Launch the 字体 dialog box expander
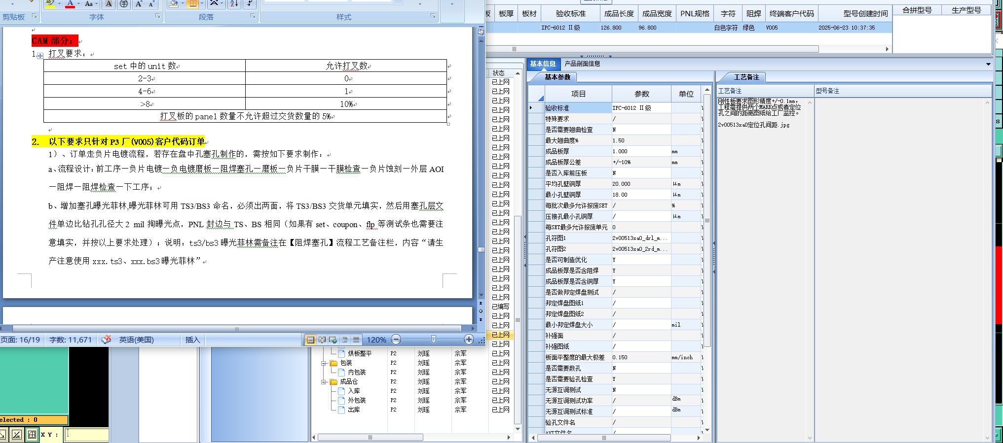Screen dimensions: 1003x443 click(x=158, y=16)
